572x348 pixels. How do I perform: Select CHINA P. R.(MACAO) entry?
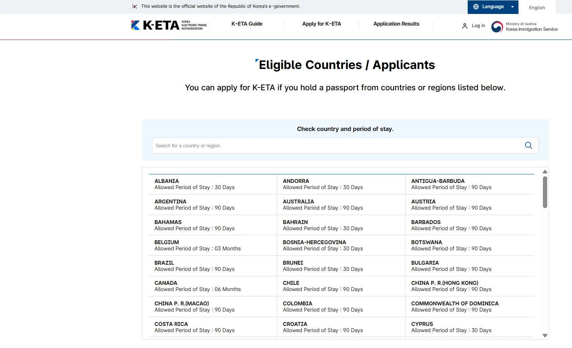(213, 307)
